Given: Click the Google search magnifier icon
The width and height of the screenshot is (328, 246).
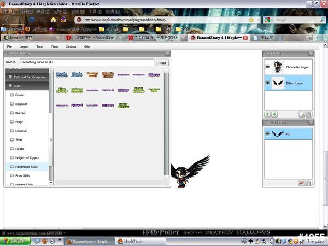Looking at the screenshot, I should [x=323, y=20].
